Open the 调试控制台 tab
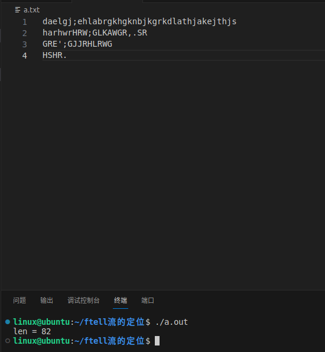 [x=83, y=301]
